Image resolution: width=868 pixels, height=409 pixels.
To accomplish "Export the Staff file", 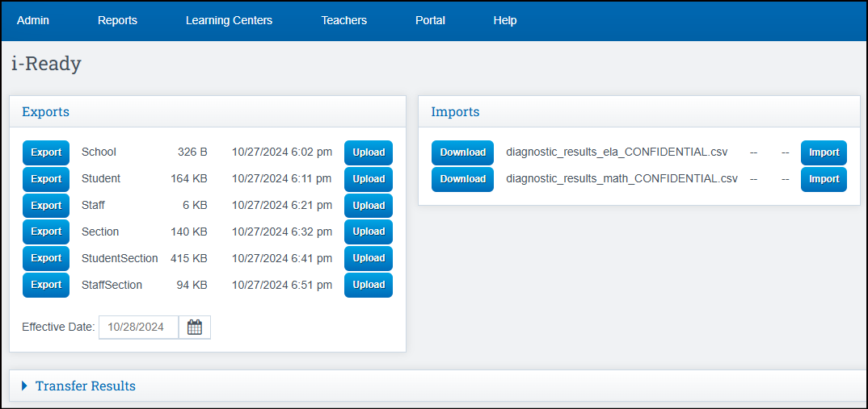I will 46,206.
